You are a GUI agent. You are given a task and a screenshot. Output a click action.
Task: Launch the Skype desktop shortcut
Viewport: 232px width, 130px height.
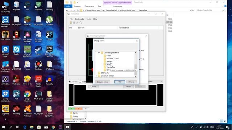point(16,51)
